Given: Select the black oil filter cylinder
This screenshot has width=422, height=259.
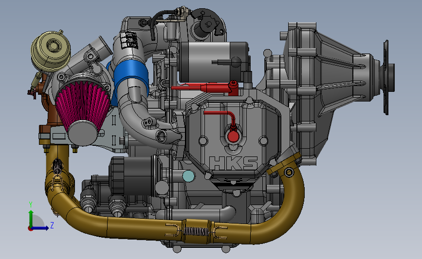Looking at the screenshot, I should click(132, 176).
